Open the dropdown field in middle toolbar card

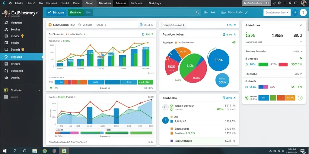coord(174,25)
